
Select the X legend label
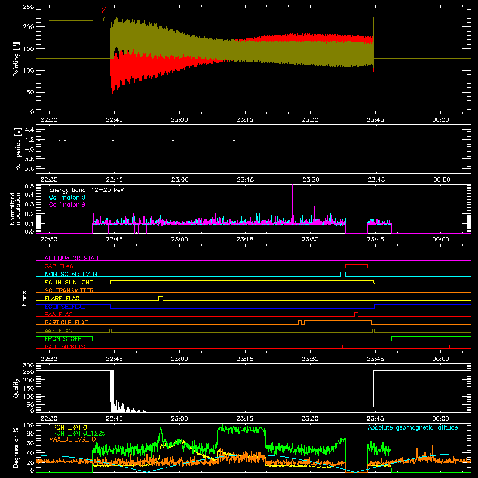103,11
